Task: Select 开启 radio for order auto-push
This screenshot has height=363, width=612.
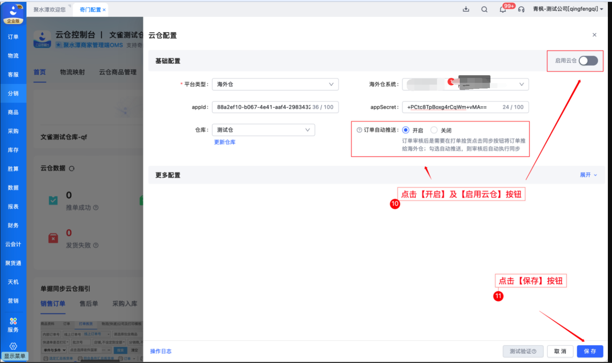Action: [x=406, y=130]
